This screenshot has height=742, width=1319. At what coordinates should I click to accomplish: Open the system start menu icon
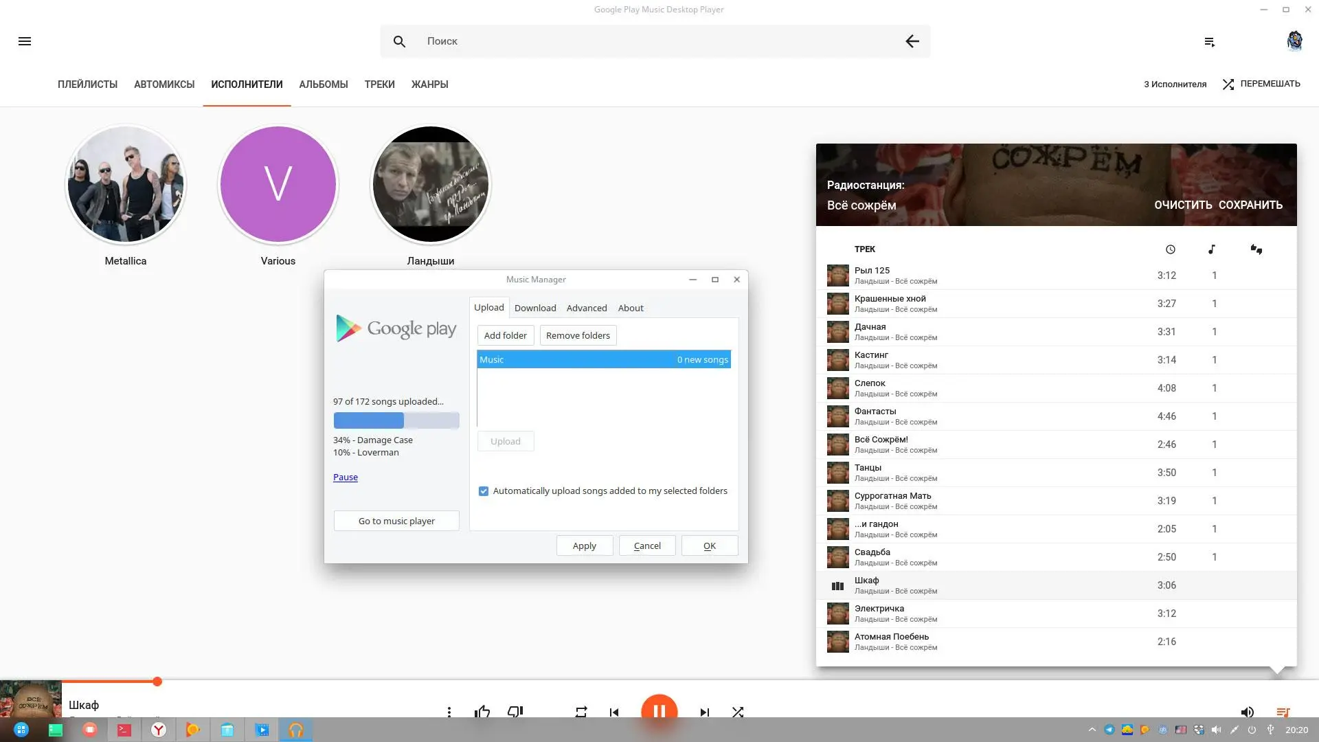click(x=21, y=730)
